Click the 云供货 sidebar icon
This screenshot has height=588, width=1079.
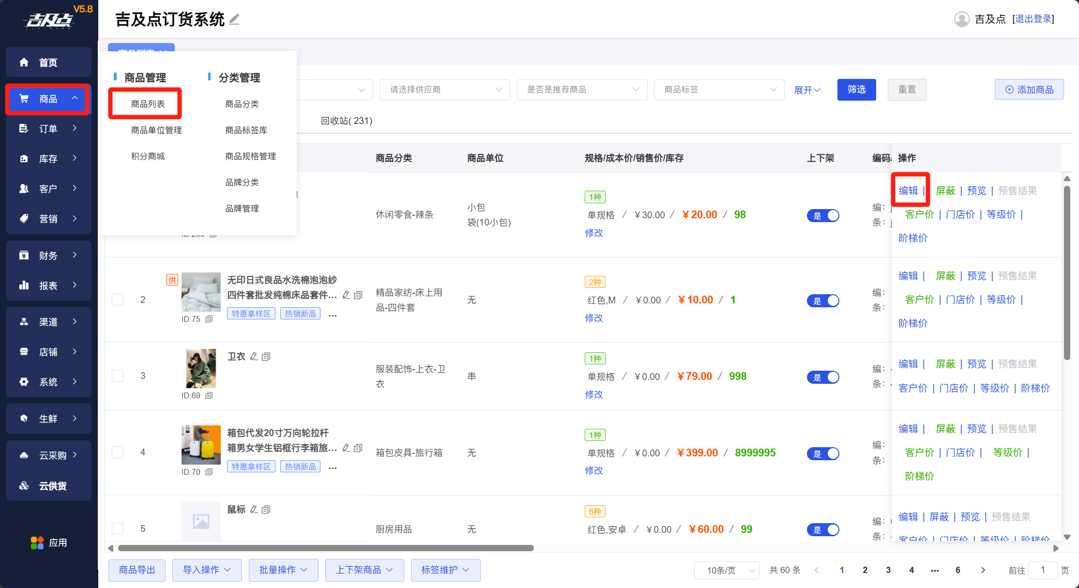click(x=24, y=486)
